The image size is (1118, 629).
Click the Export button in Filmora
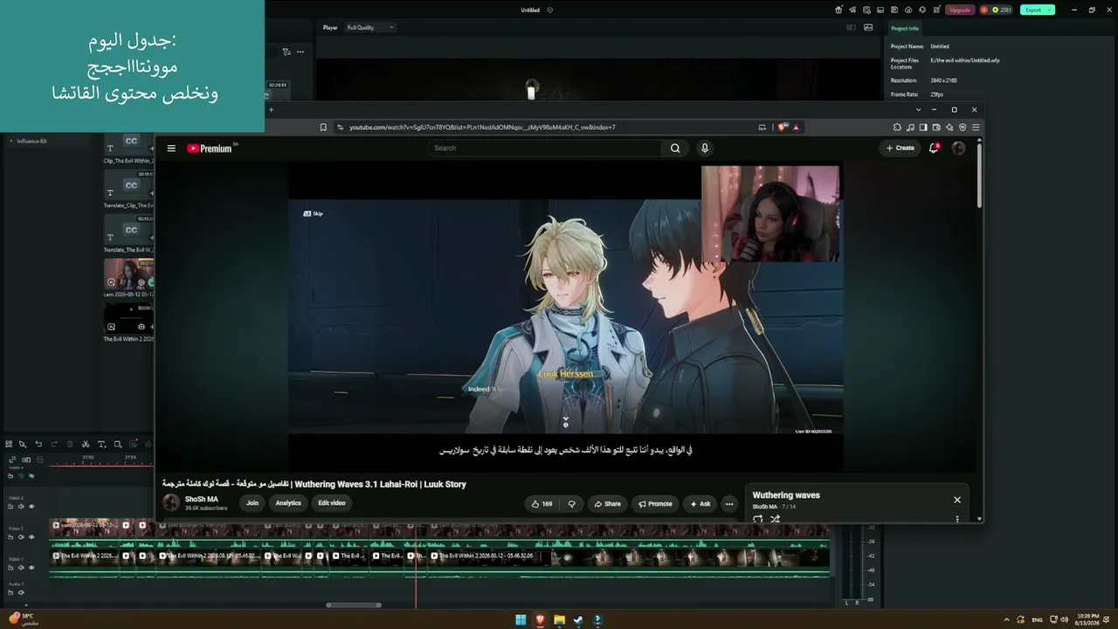coord(1037,10)
